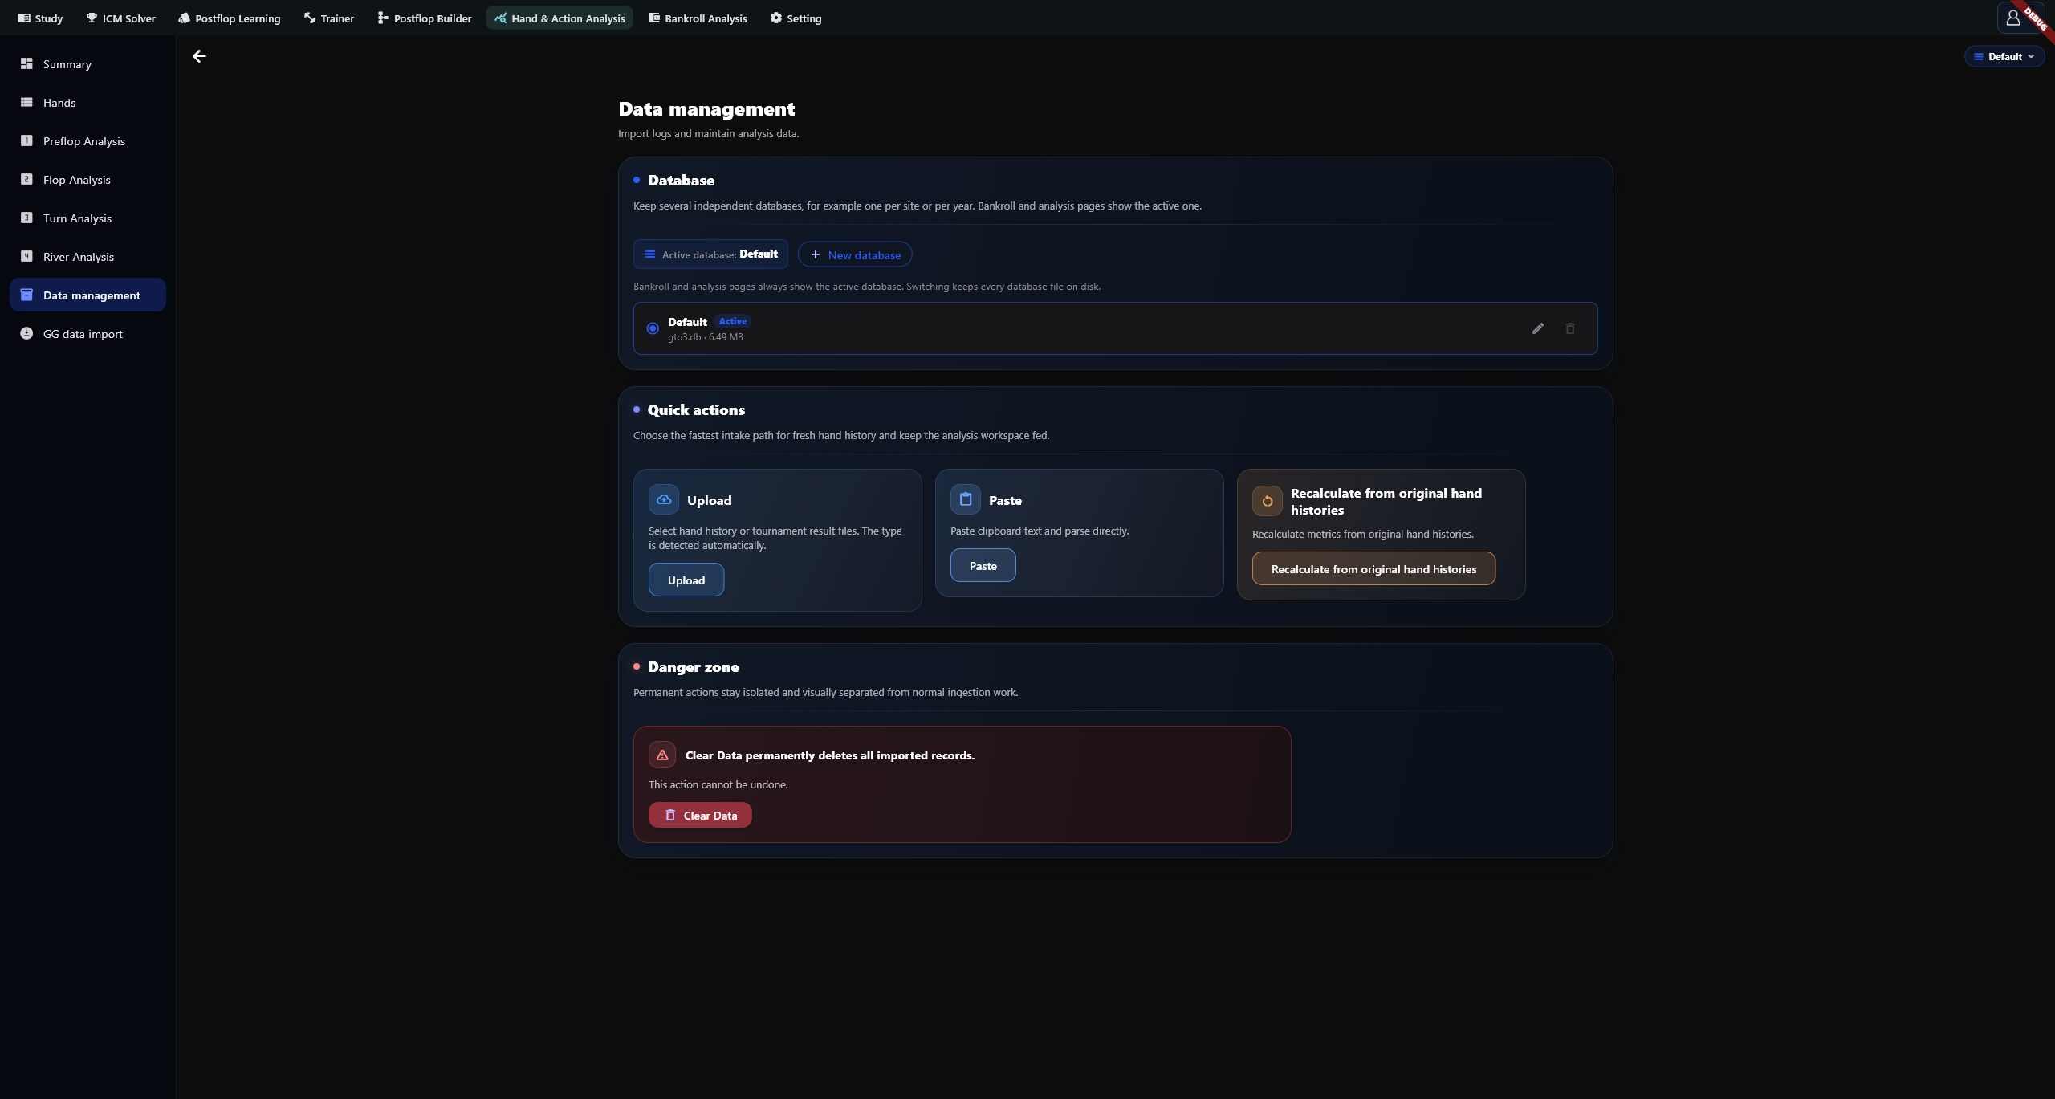Image resolution: width=2055 pixels, height=1099 pixels.
Task: Go to Turn Analysis in sidebar
Action: pyautogui.click(x=88, y=218)
